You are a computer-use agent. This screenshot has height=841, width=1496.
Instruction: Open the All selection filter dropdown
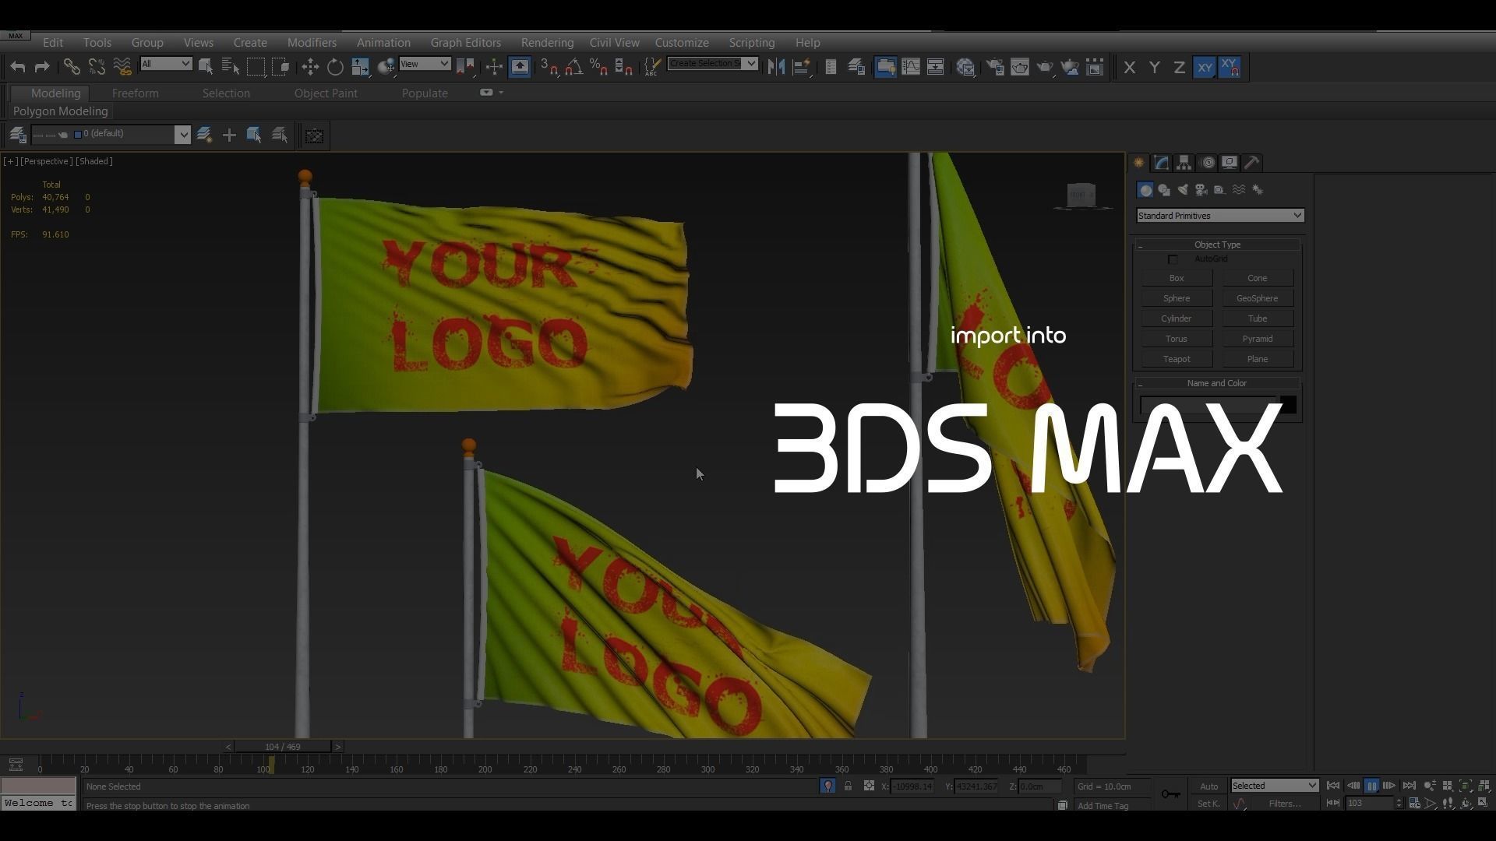point(166,64)
